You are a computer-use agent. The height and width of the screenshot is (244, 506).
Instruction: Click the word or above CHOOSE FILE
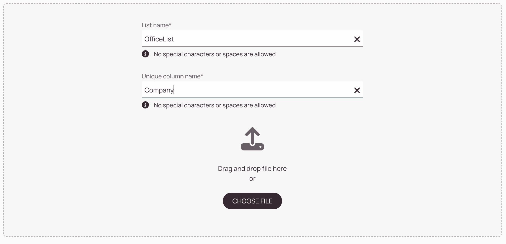252,179
